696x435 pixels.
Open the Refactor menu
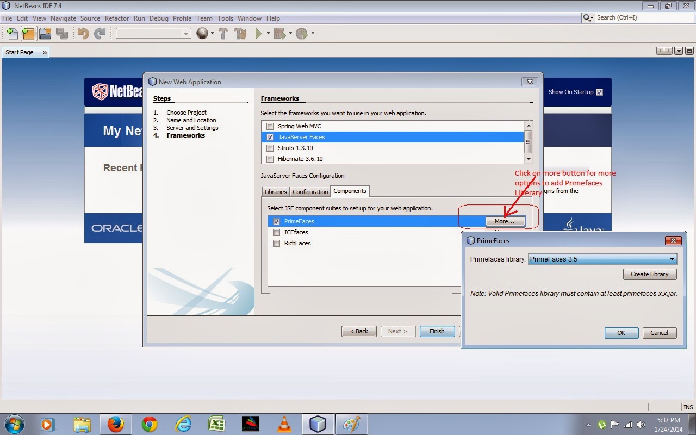coord(117,18)
